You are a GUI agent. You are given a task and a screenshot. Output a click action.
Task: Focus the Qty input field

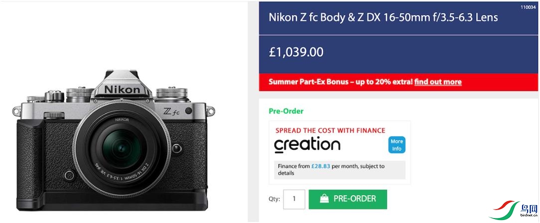[294, 199]
